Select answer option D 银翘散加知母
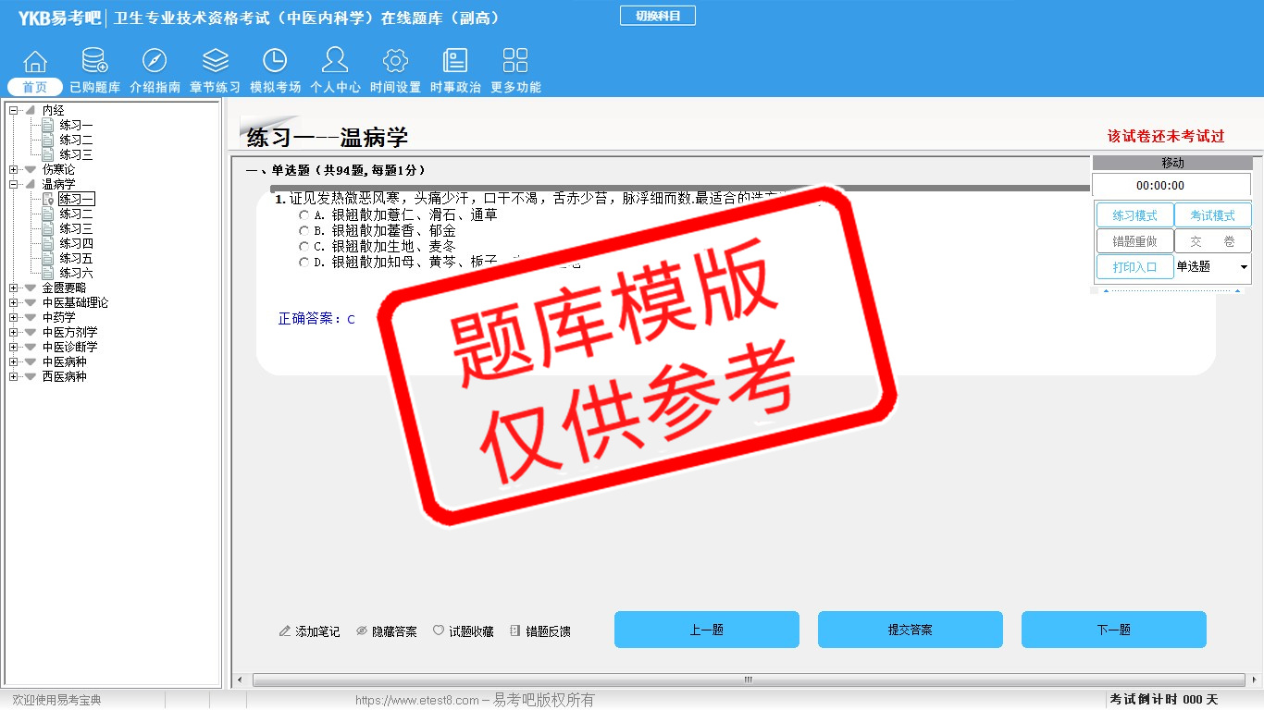This screenshot has height=710, width=1264. tap(304, 262)
